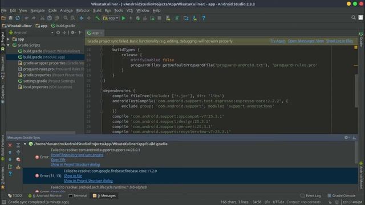Open Find with the magnifier toolbar icon
The height and width of the screenshot is (205, 365).
pyautogui.click(x=66, y=18)
